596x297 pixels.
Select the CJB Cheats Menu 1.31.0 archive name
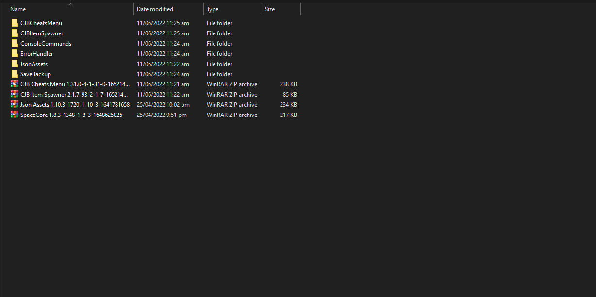pos(75,84)
